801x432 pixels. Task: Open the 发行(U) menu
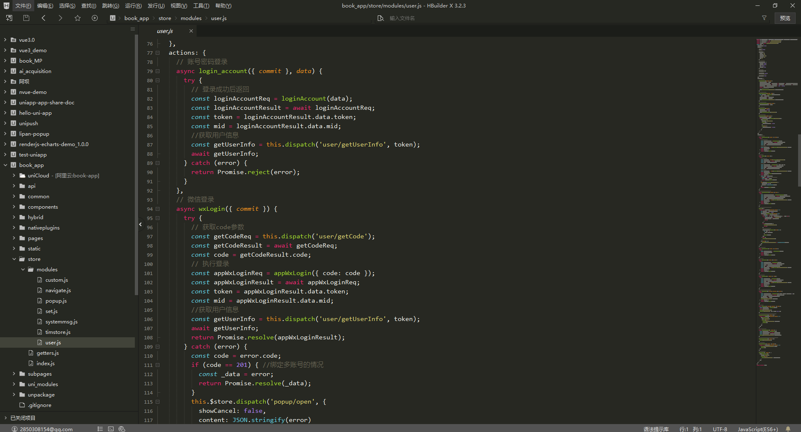(156, 6)
